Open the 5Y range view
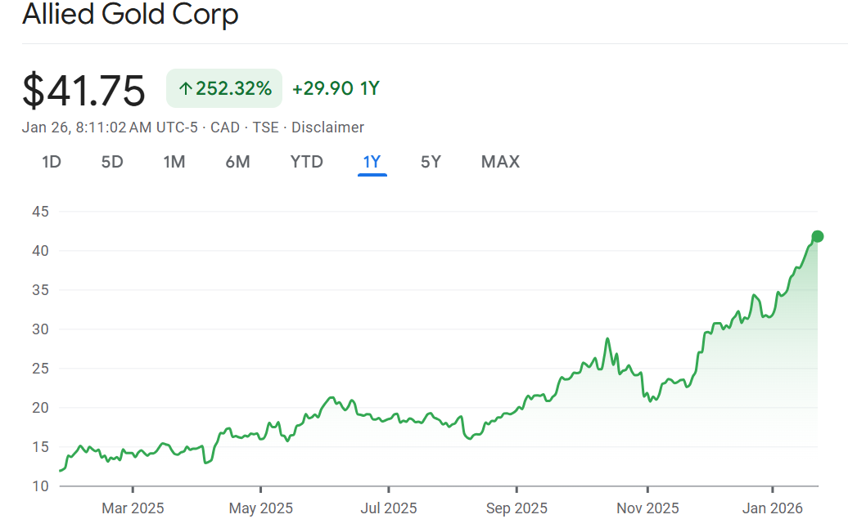The height and width of the screenshot is (528, 848). click(431, 162)
